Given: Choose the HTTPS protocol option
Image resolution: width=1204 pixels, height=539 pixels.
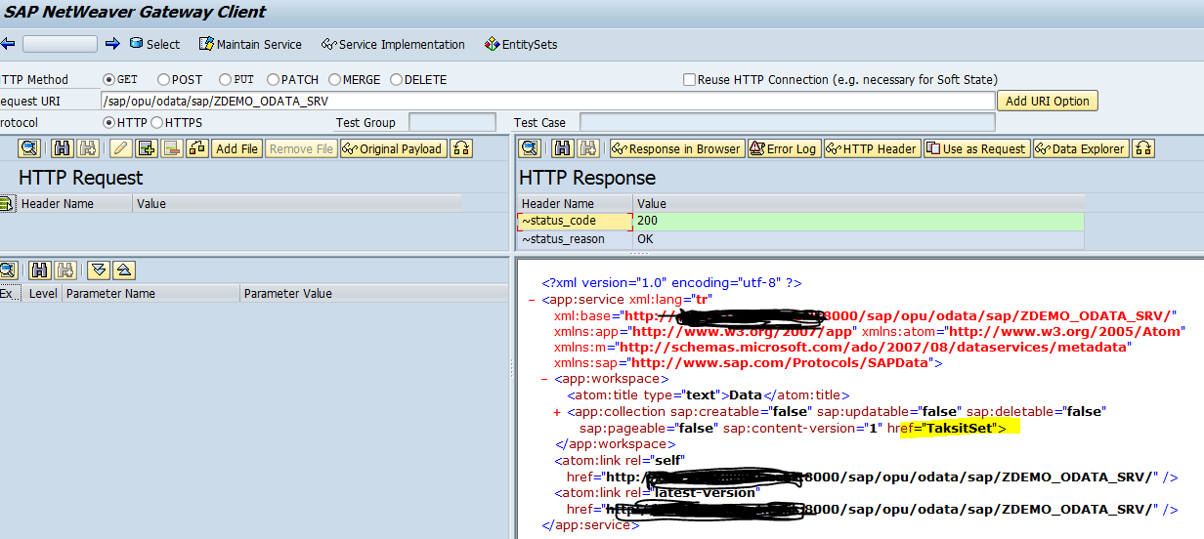Looking at the screenshot, I should point(157,123).
